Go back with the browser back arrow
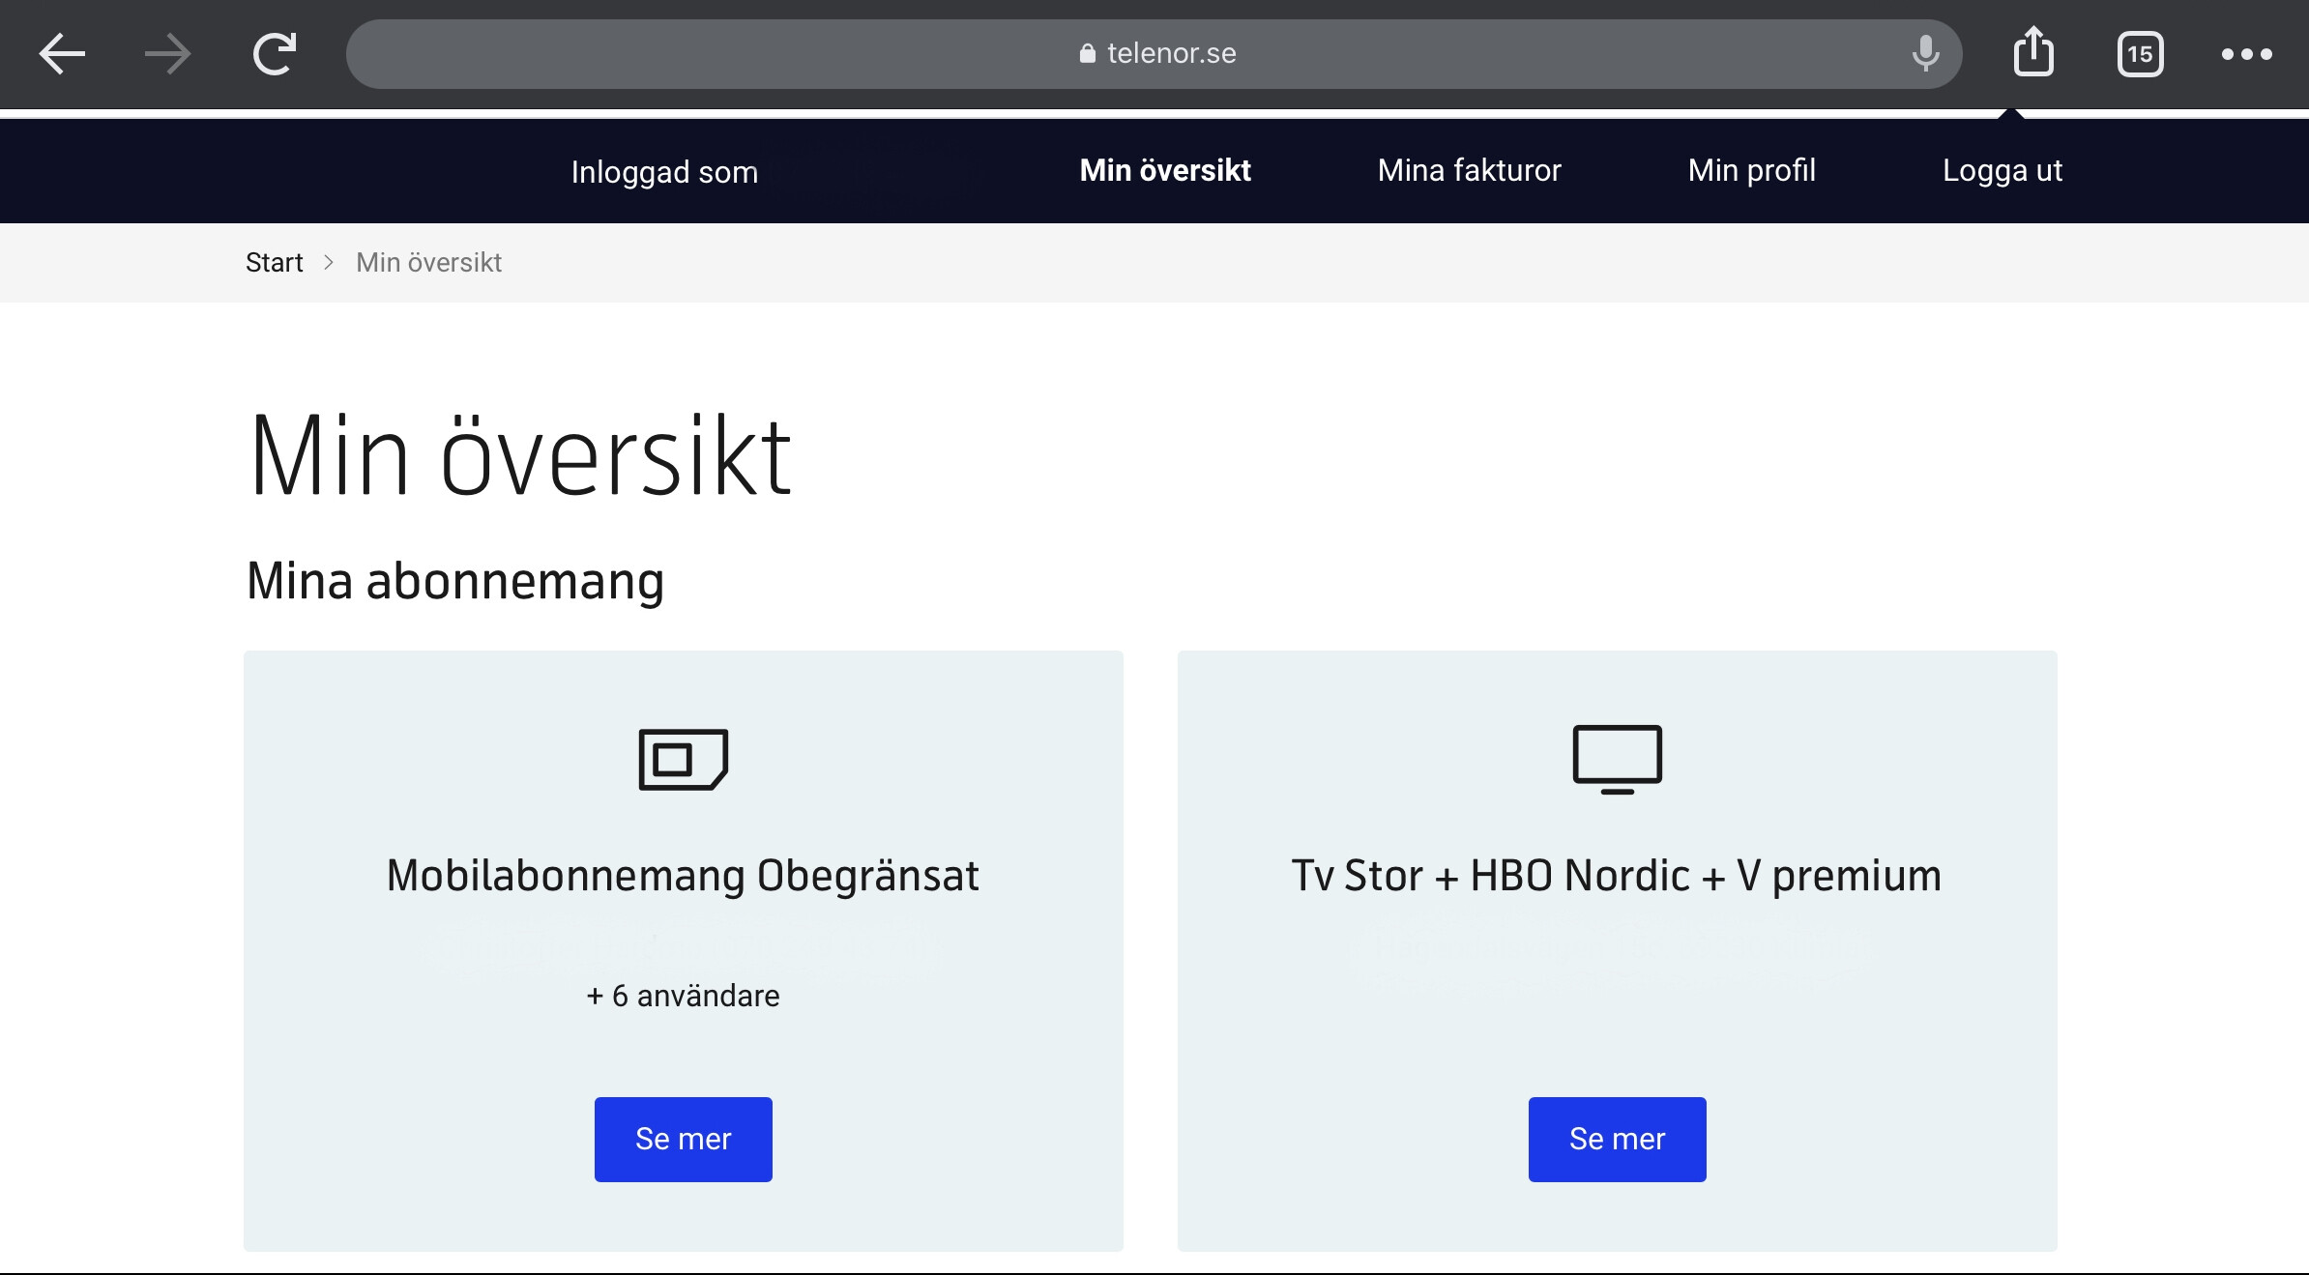The width and height of the screenshot is (2309, 1275). pyautogui.click(x=62, y=54)
